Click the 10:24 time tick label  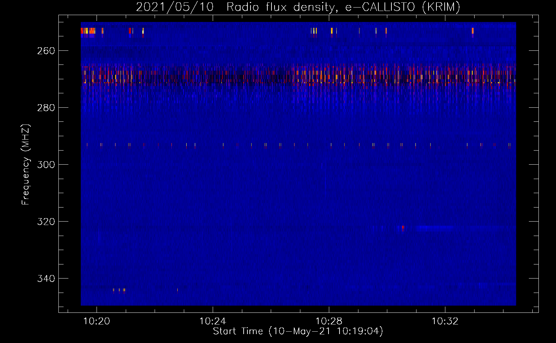[213, 321]
